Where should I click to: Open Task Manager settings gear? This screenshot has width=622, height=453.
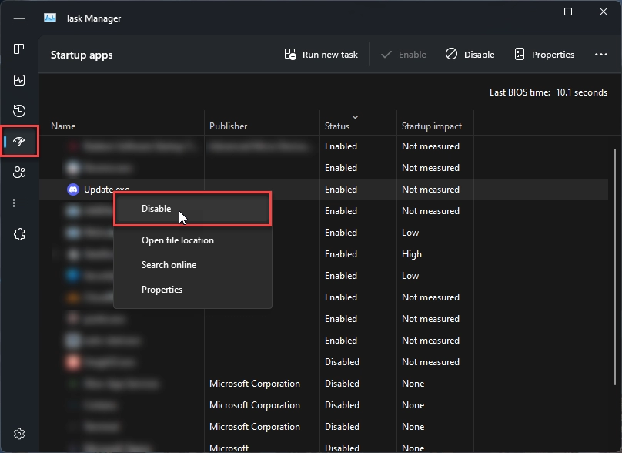(18, 433)
